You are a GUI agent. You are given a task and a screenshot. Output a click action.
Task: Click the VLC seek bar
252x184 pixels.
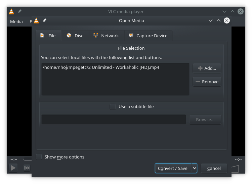click(x=28, y=159)
